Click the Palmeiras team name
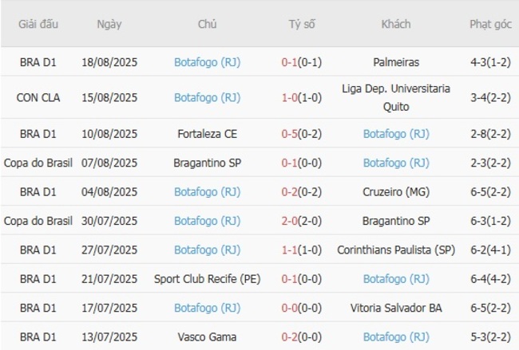Viewport: 519px width, 350px height. (396, 61)
